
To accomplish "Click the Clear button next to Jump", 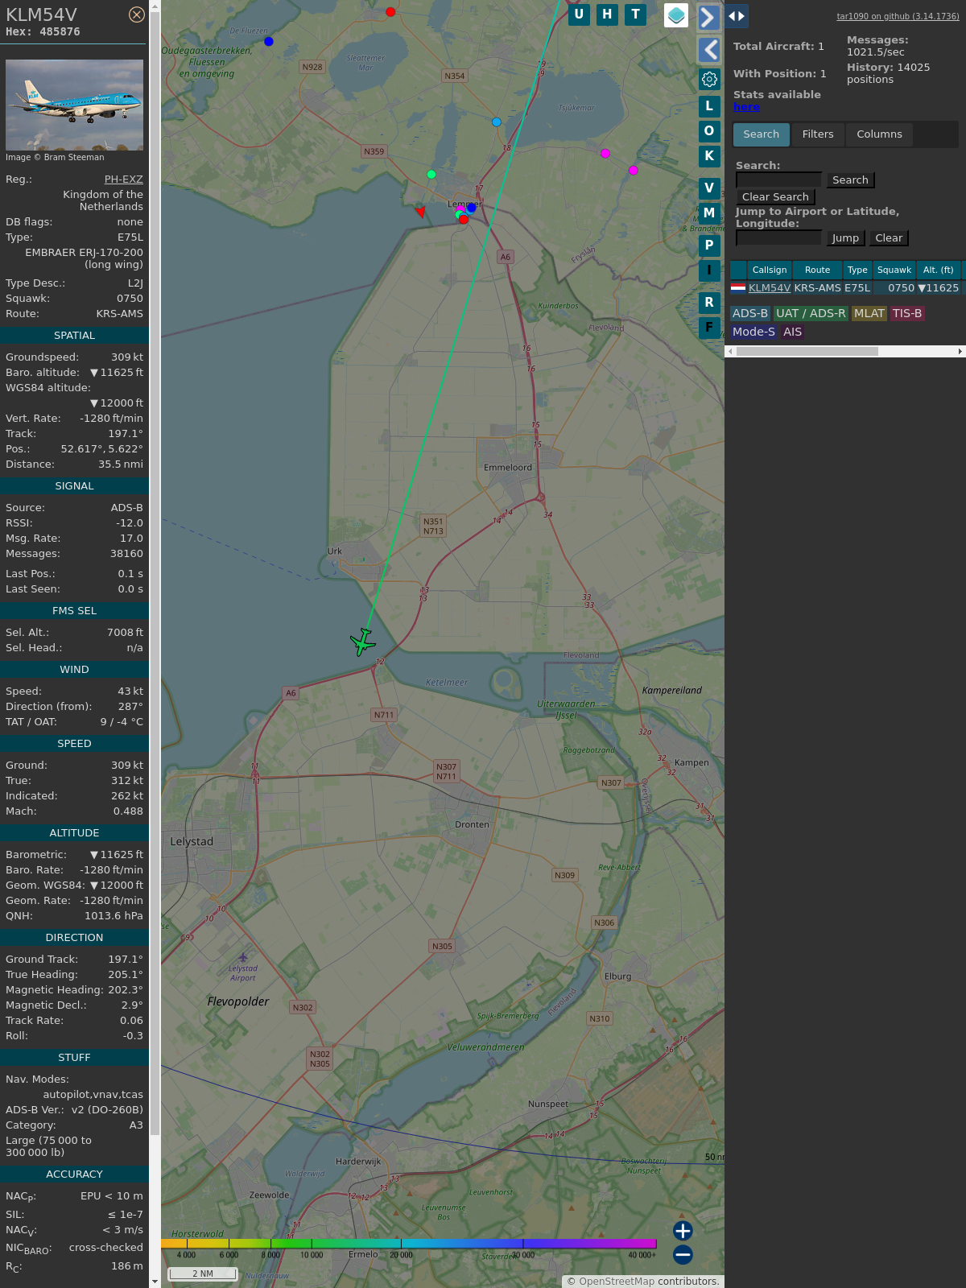I will [x=889, y=238].
